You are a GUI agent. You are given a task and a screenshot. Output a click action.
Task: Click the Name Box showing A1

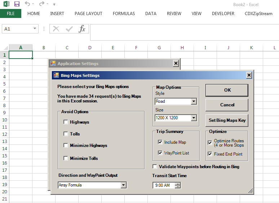pyautogui.click(x=17, y=29)
